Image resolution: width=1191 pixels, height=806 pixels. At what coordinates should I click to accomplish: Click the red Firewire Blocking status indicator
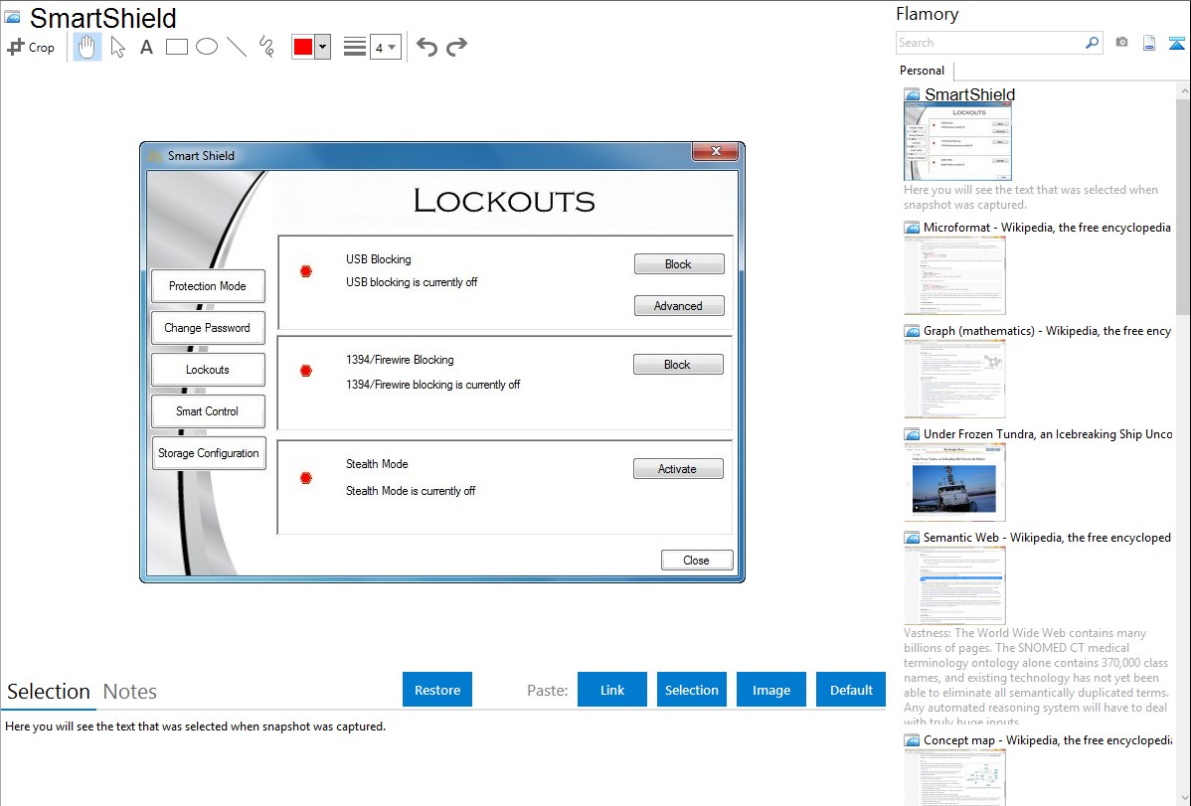click(x=306, y=371)
